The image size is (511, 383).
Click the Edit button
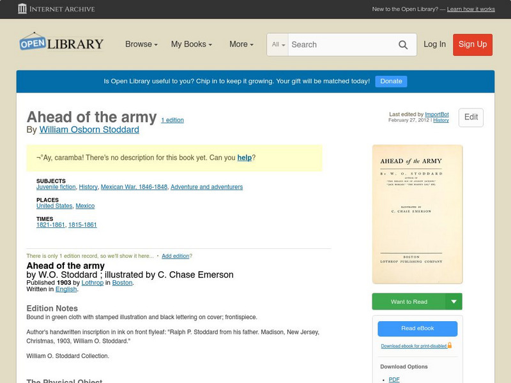(471, 117)
